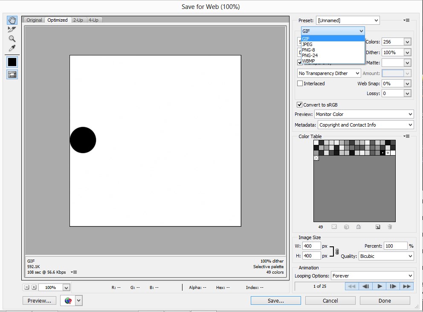Select the Eyedropper tool
The image size is (423, 312).
point(12,48)
